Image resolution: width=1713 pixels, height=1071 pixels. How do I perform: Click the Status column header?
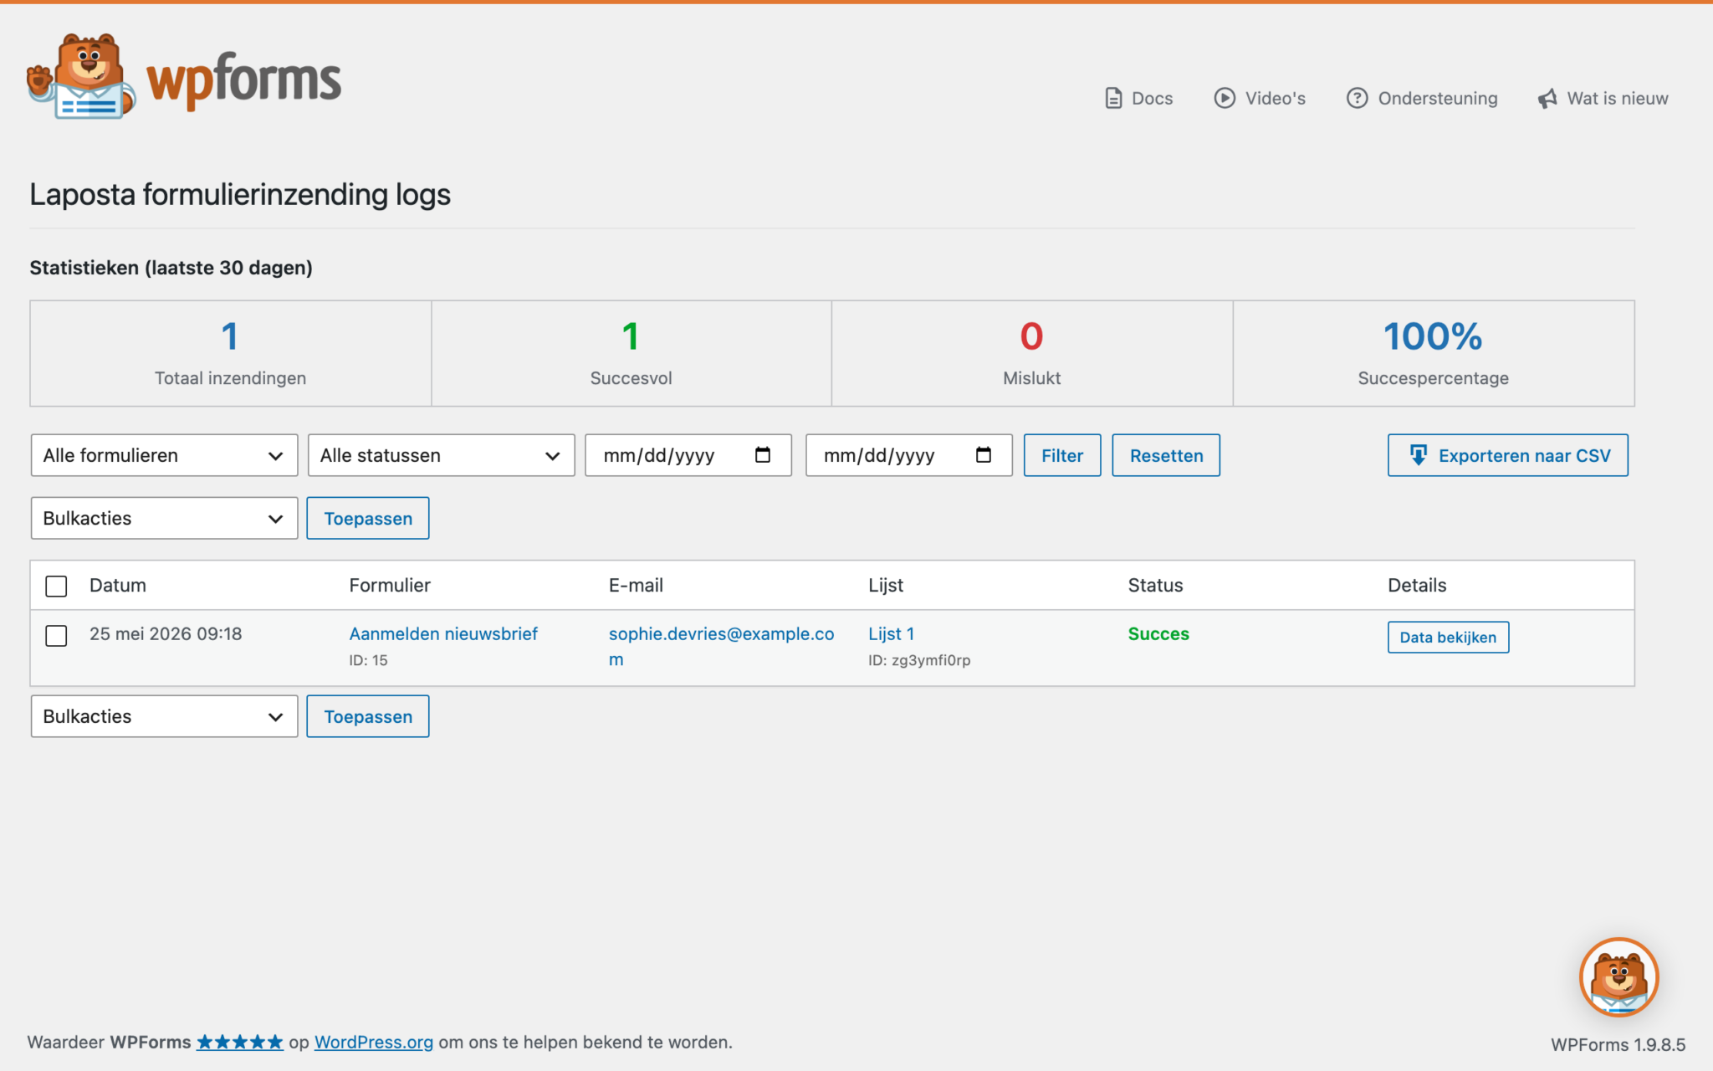pos(1155,585)
